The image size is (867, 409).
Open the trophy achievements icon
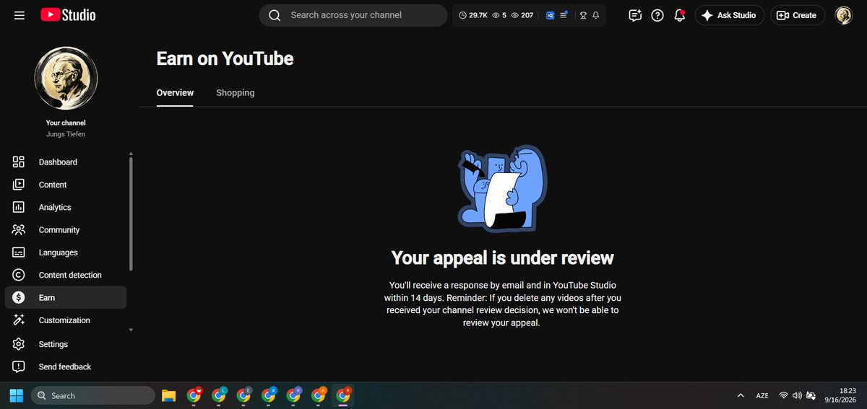(583, 15)
